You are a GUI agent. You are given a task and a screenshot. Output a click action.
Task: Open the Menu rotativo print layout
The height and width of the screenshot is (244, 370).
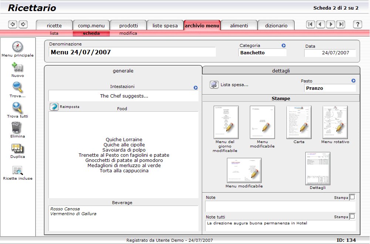tap(335, 122)
